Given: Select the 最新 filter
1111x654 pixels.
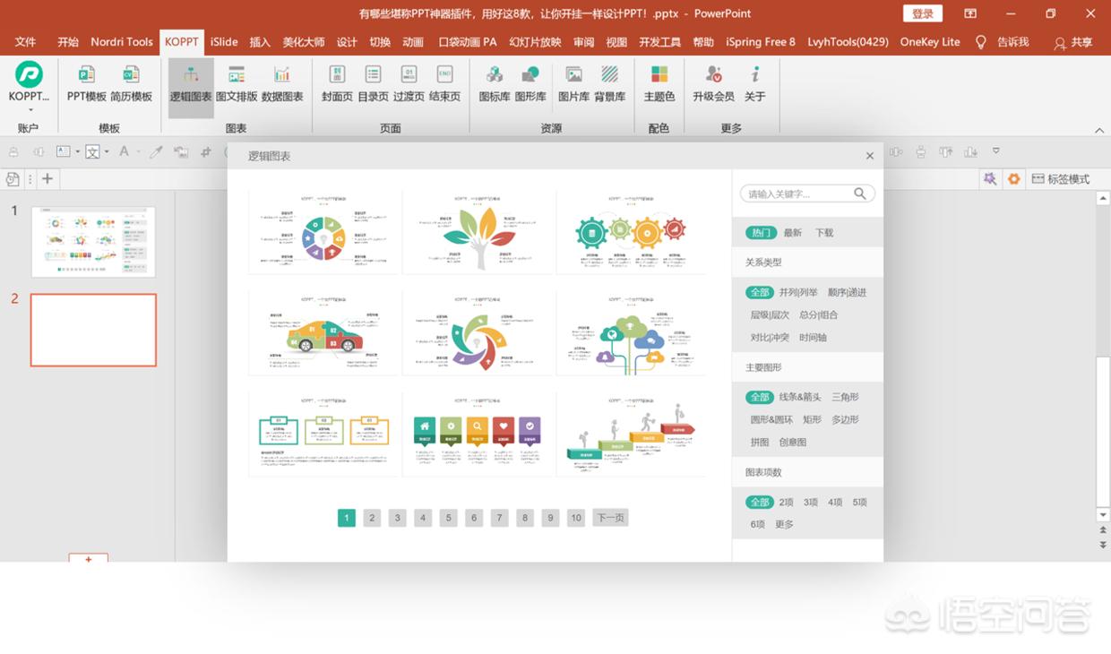Looking at the screenshot, I should pyautogui.click(x=793, y=233).
